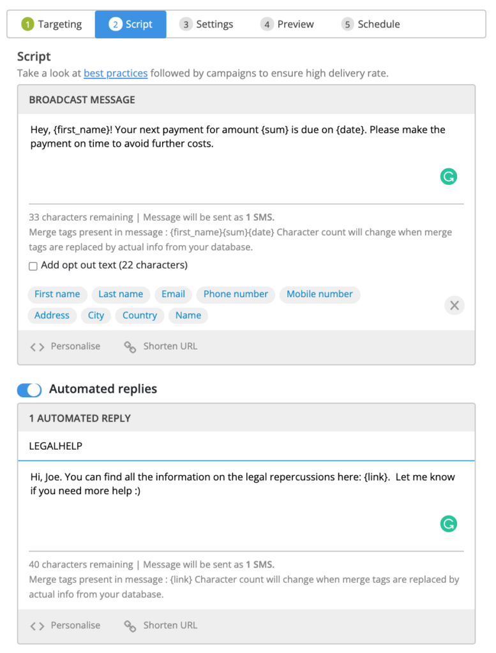Click Personalise code icon under automated reply
The width and height of the screenshot is (496, 653).
pos(37,626)
